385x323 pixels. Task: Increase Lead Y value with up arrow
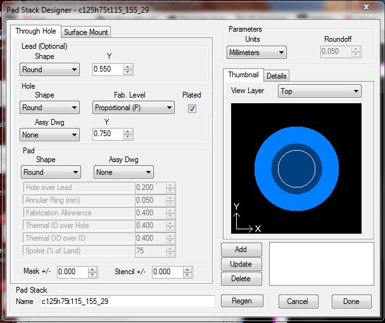[128, 67]
